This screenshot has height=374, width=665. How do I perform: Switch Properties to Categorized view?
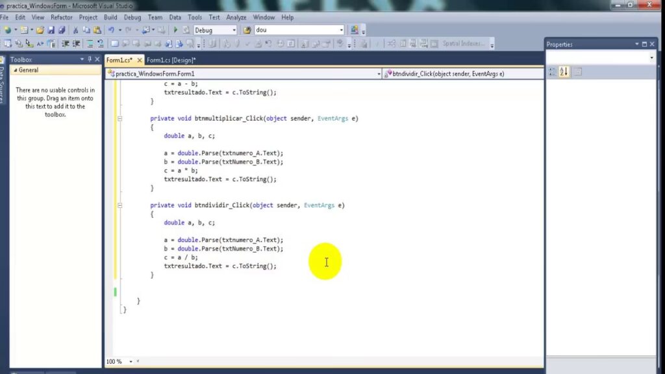click(x=552, y=72)
